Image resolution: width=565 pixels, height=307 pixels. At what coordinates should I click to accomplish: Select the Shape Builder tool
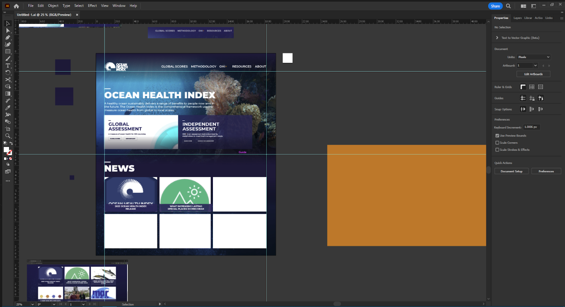[x=8, y=86]
